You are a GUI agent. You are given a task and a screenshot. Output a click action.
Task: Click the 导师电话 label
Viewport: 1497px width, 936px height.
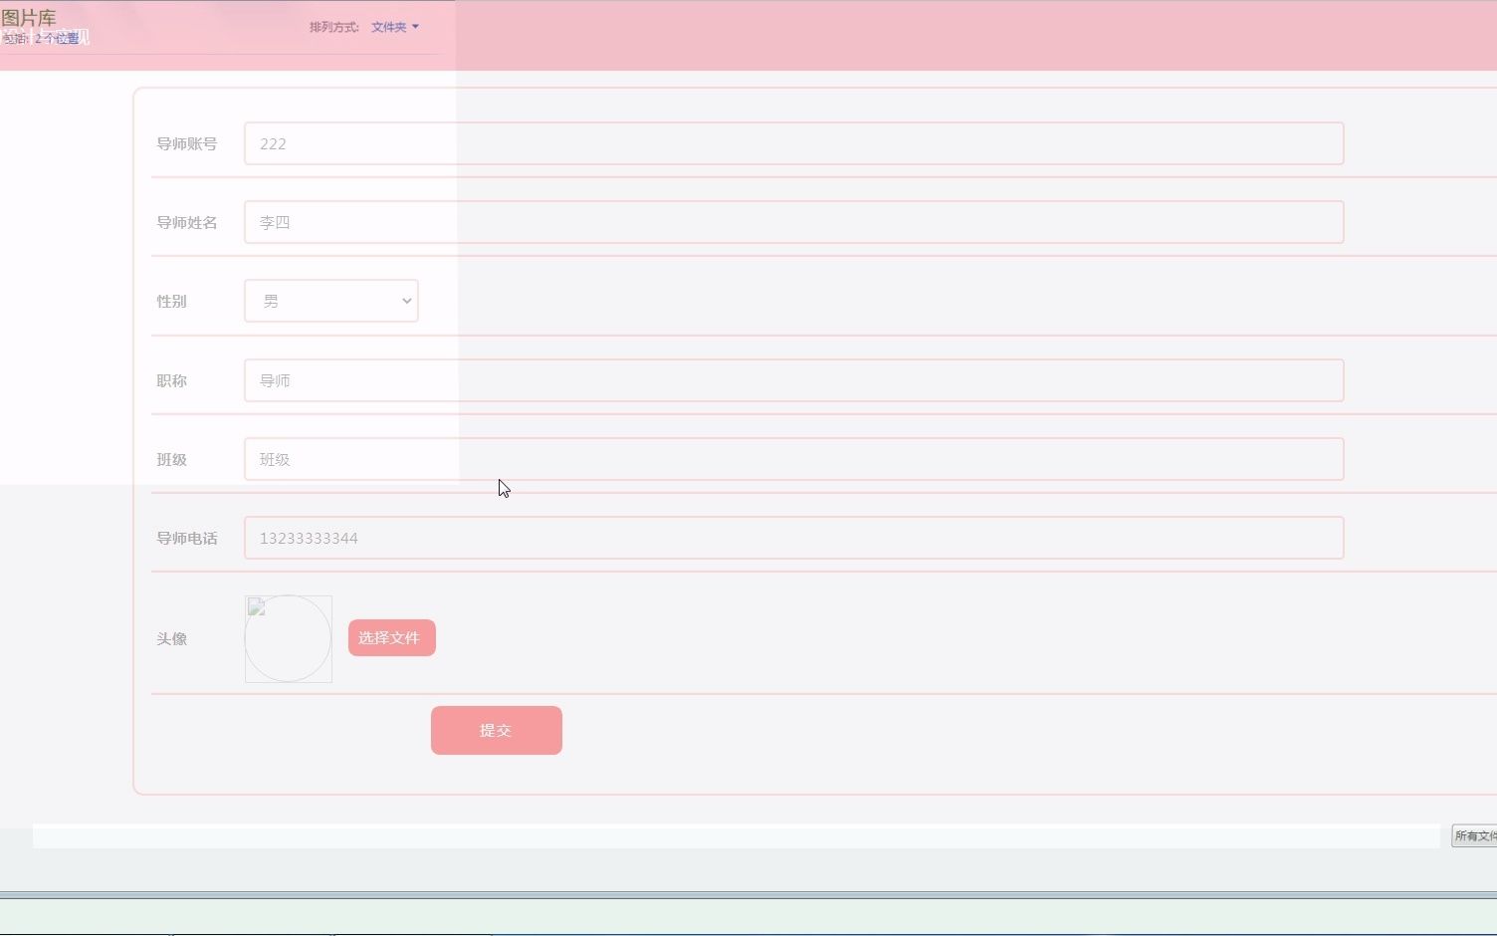click(x=187, y=539)
